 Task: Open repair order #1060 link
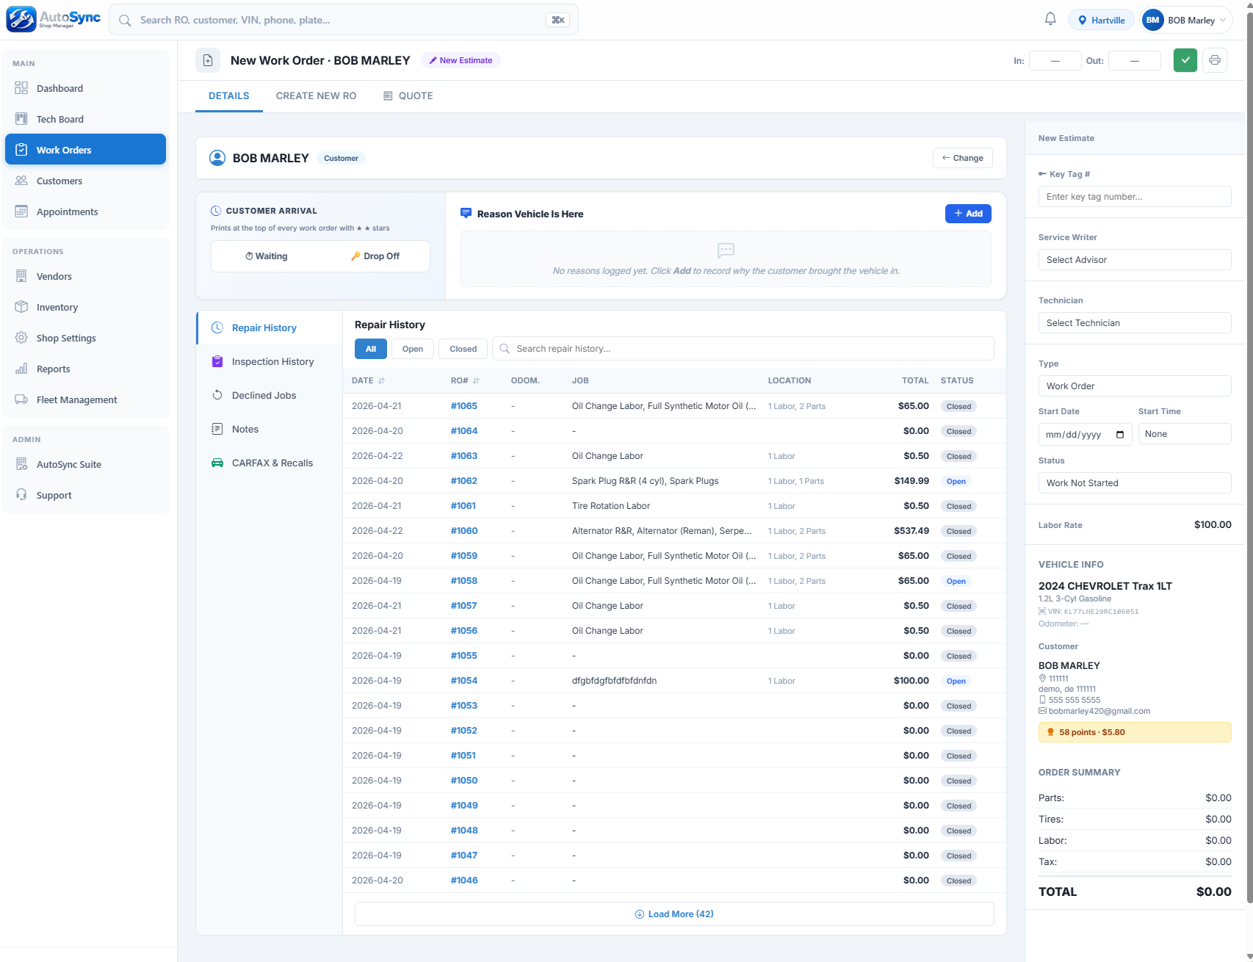464,531
